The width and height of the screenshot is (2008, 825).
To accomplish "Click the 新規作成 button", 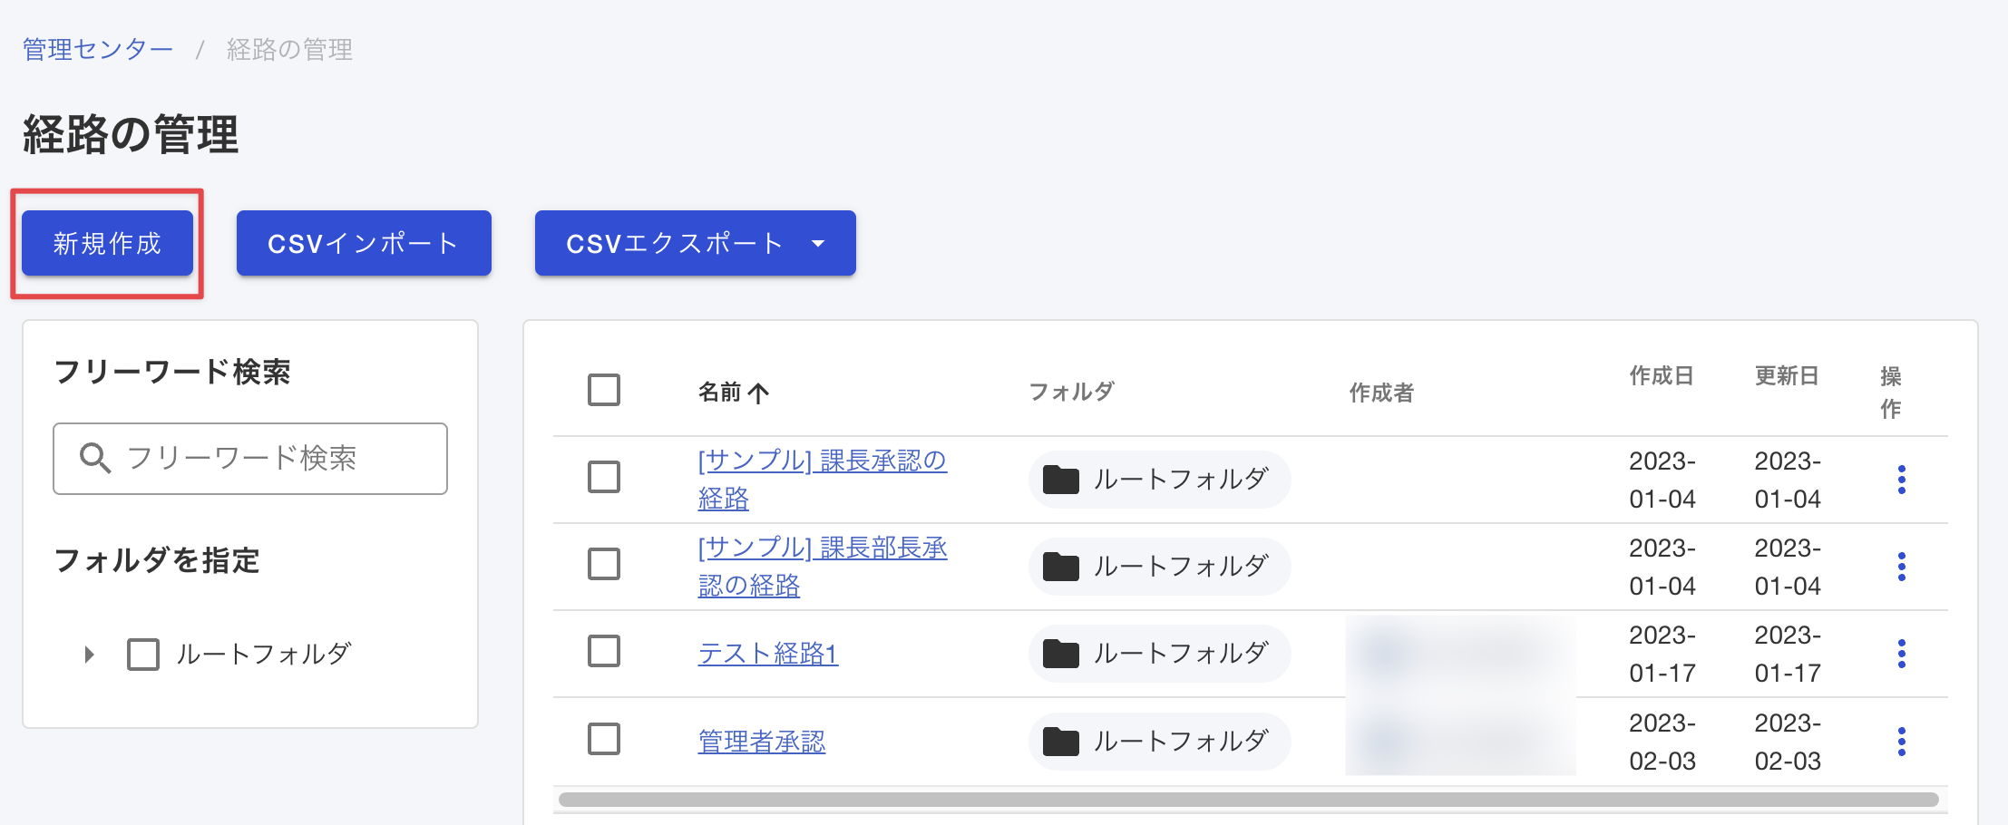I will coord(107,242).
